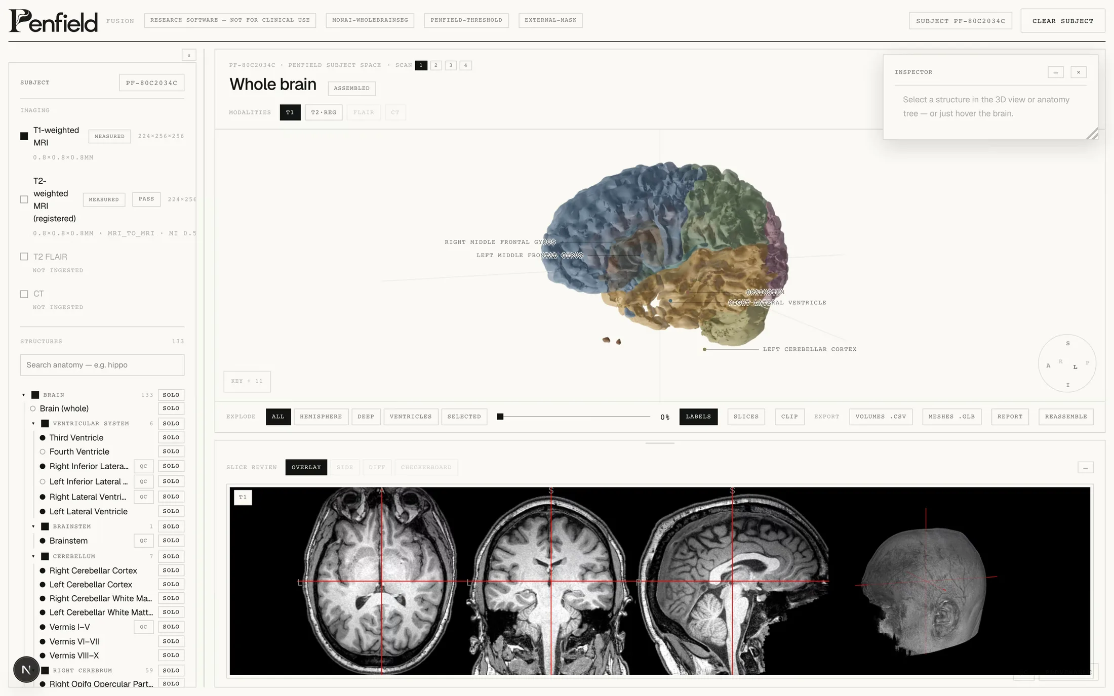This screenshot has height=696, width=1114.
Task: Collapse the Slice Review panel
Action: pos(1085,468)
